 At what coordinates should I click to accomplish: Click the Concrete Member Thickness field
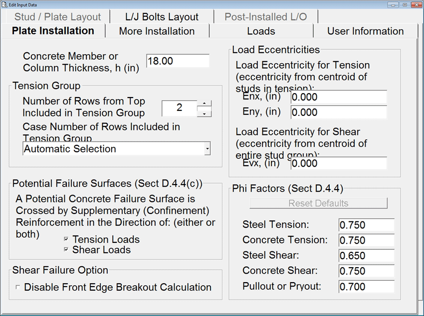(178, 61)
